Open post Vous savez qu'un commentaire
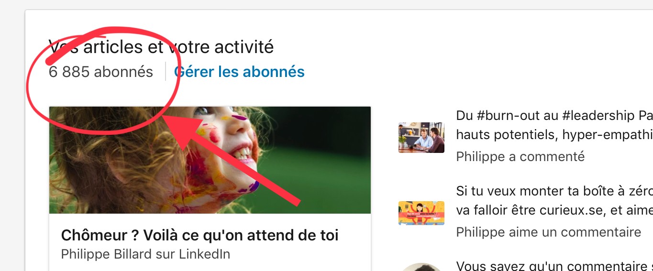 tap(554, 265)
